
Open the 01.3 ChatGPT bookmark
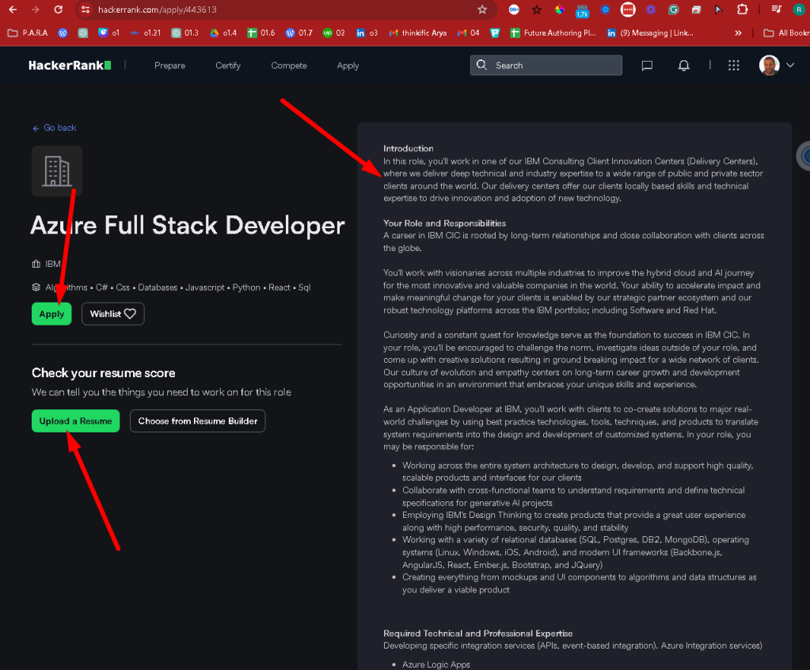pos(185,32)
